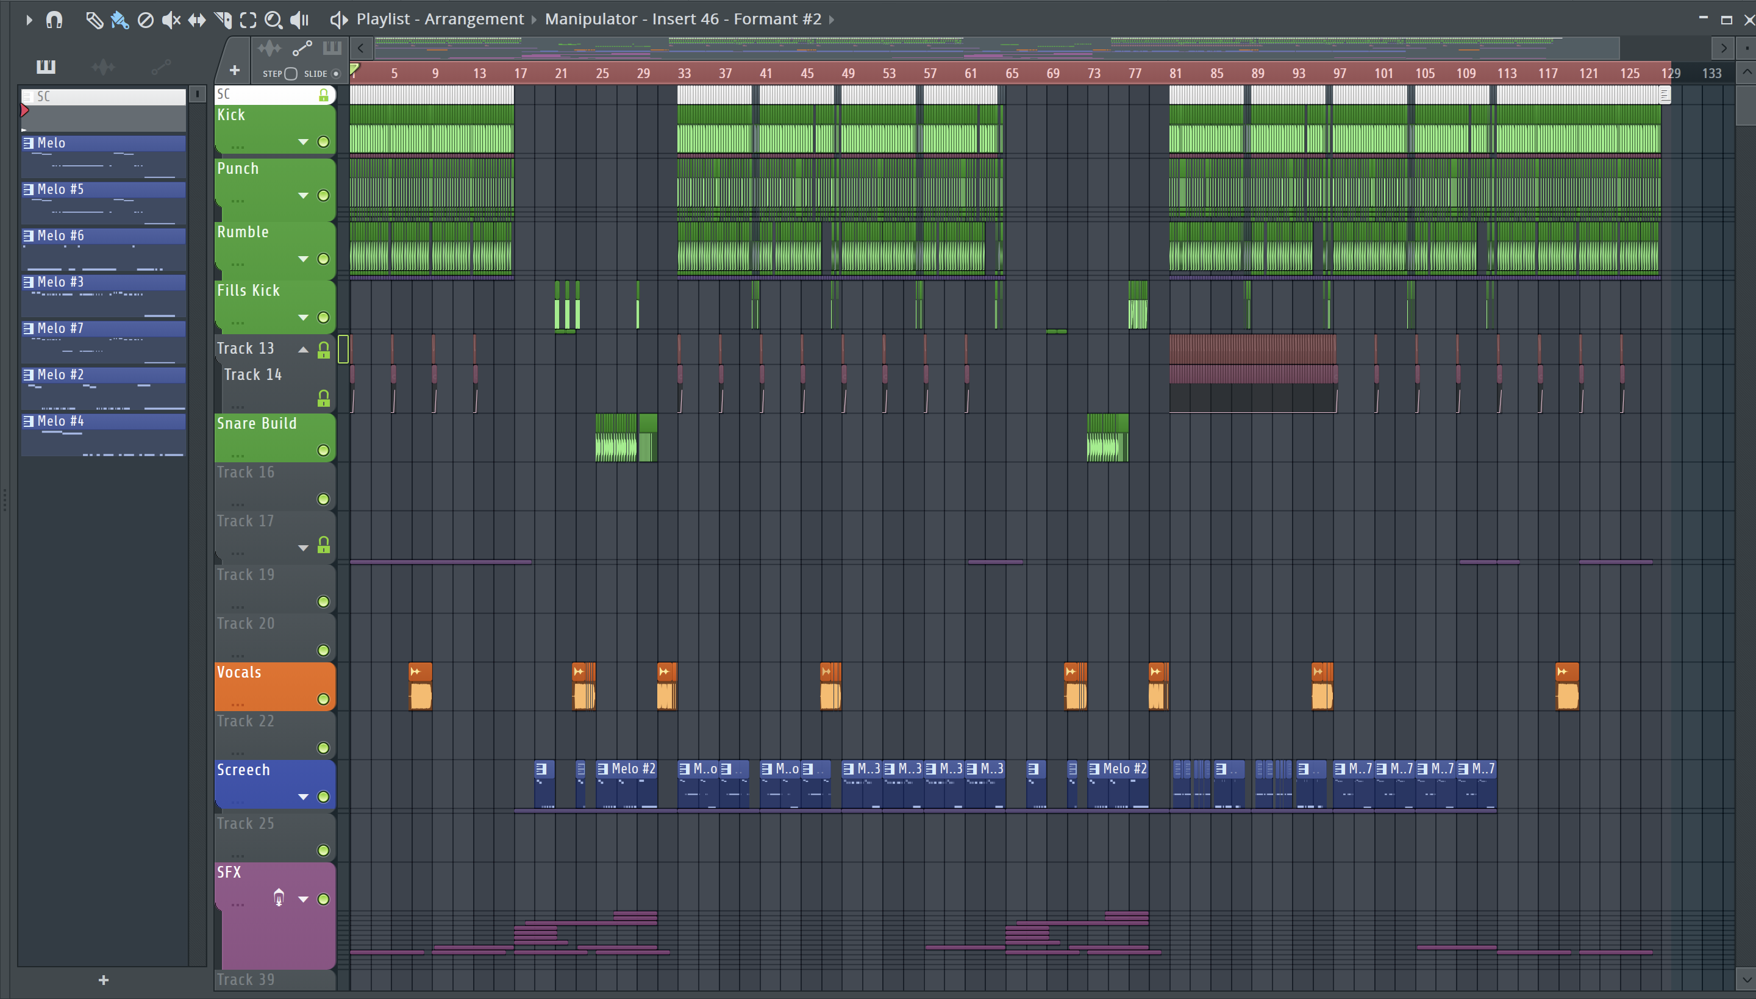This screenshot has height=999, width=1756.
Task: Mute the Screech track
Action: click(323, 797)
